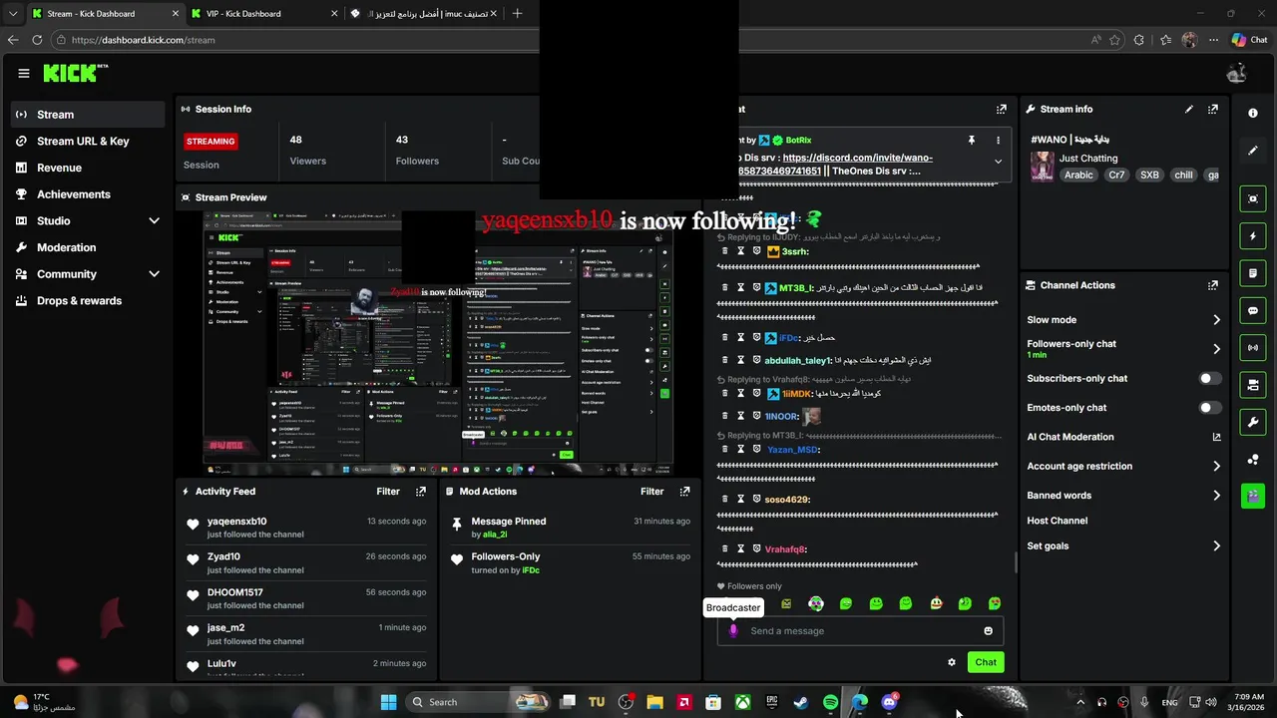Pop out the Mod Actions panel
1277x718 pixels.
pyautogui.click(x=684, y=492)
